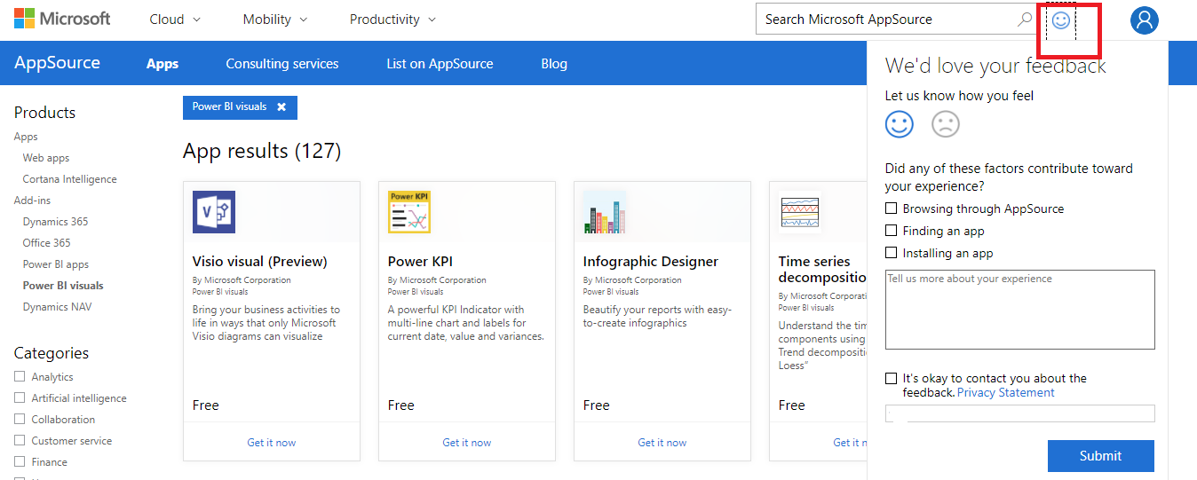This screenshot has height=480, width=1197.
Task: Click the Apps heading under Products
Action: 26,137
